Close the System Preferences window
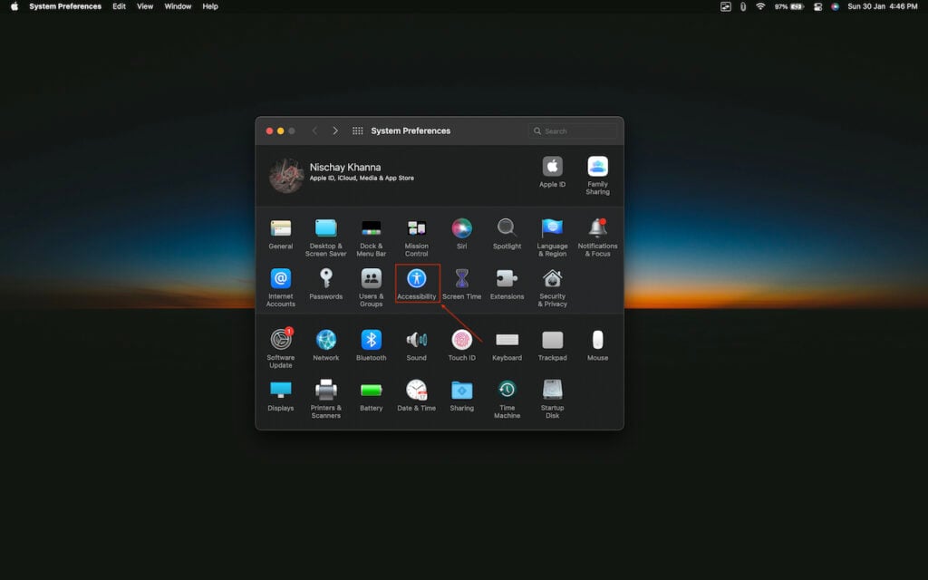928x580 pixels. coord(269,130)
